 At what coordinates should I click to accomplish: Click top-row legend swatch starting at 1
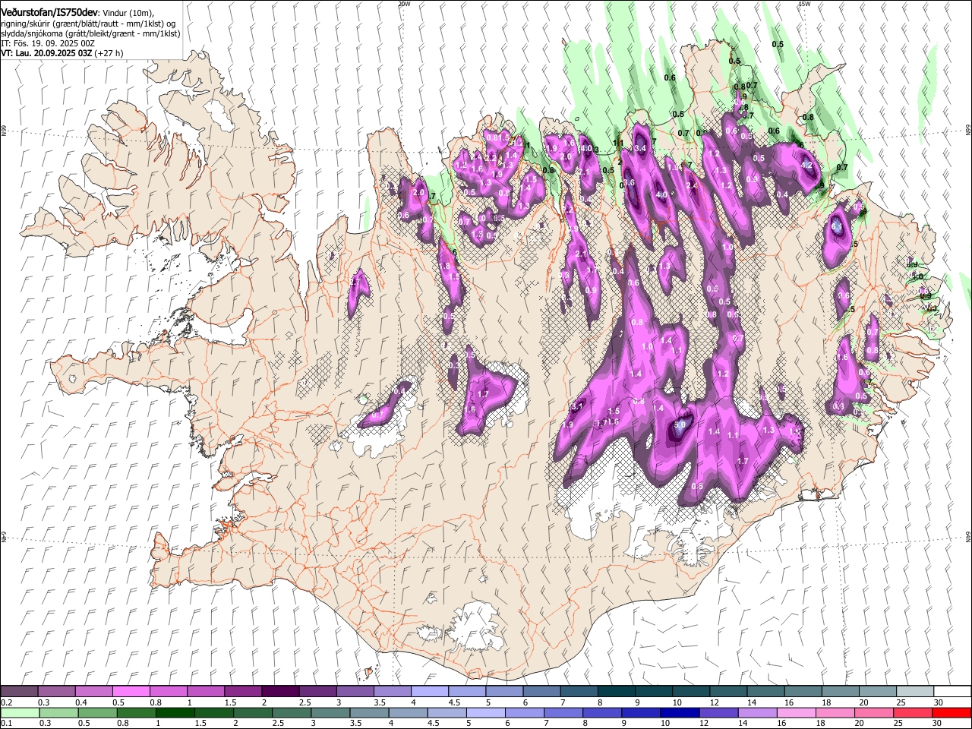pos(205,691)
